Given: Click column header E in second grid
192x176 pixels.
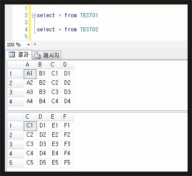Looking at the screenshot, I should (x=55, y=117).
